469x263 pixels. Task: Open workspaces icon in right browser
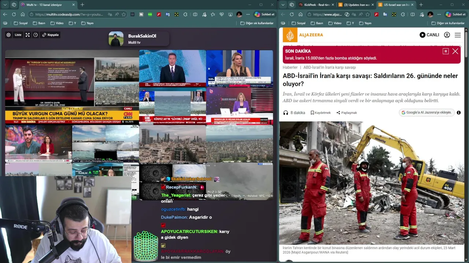pyautogui.click(x=292, y=5)
